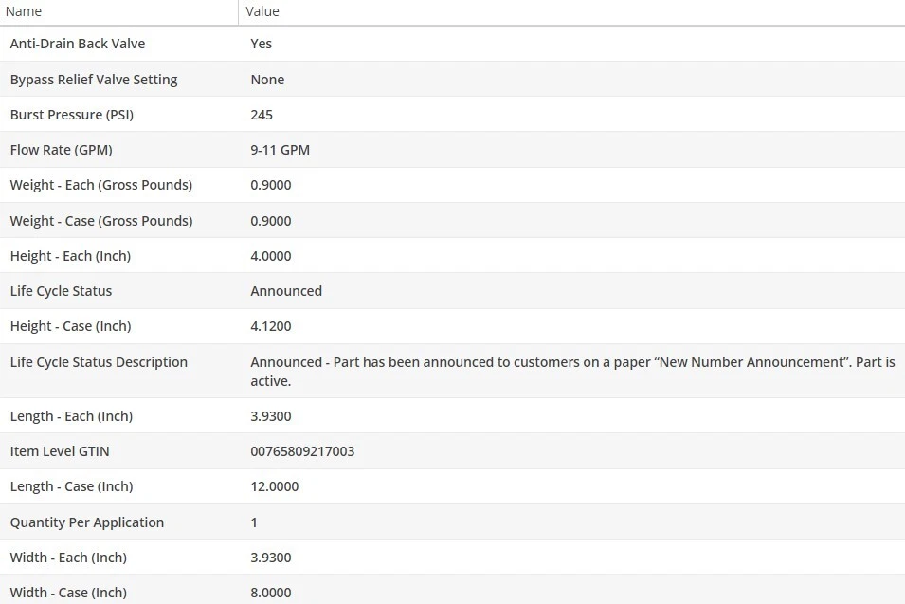Select the 4.0000 height each value
Screen dimensions: 905x604
271,256
